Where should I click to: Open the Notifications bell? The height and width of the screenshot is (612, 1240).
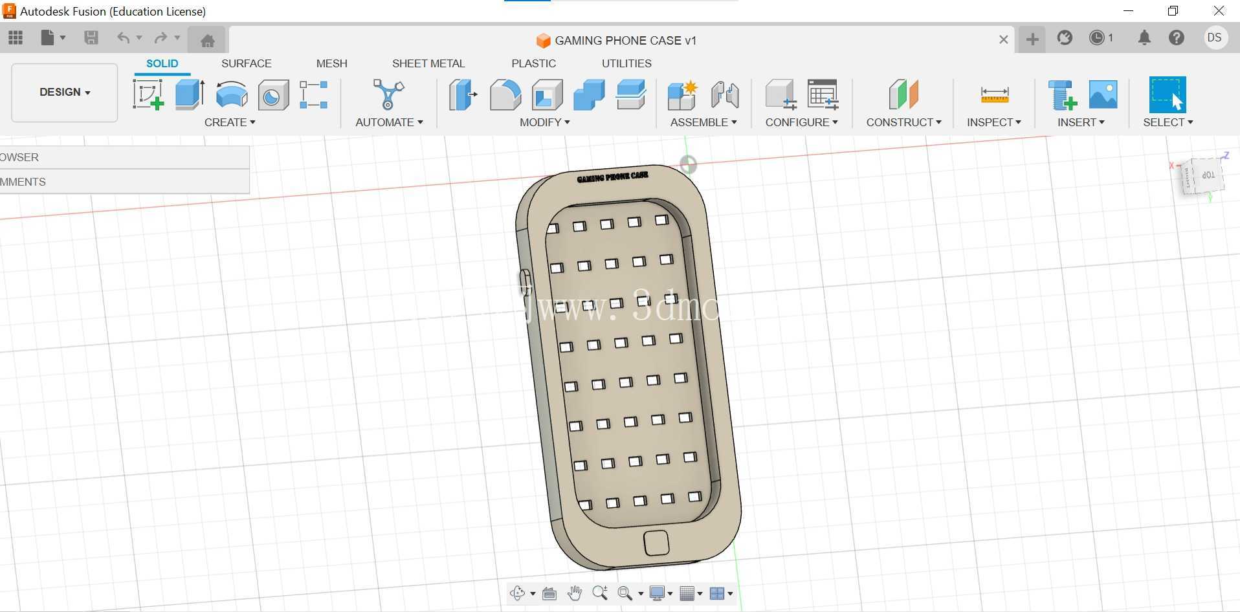coord(1144,38)
